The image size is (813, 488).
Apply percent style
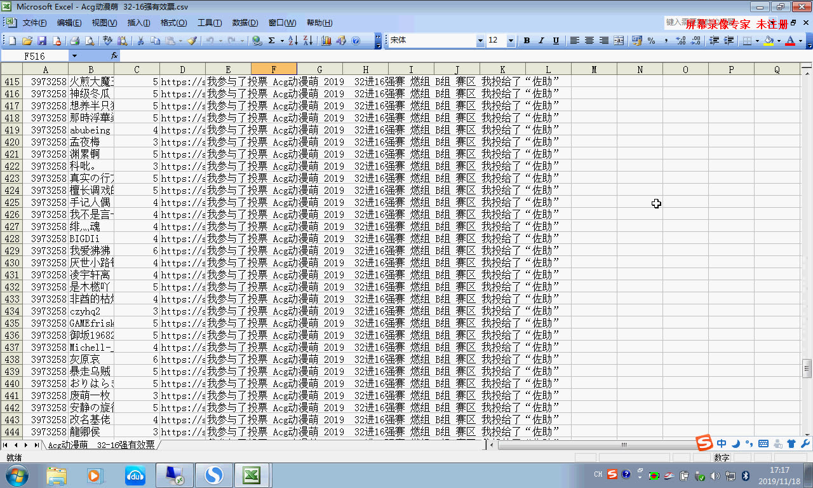652,41
